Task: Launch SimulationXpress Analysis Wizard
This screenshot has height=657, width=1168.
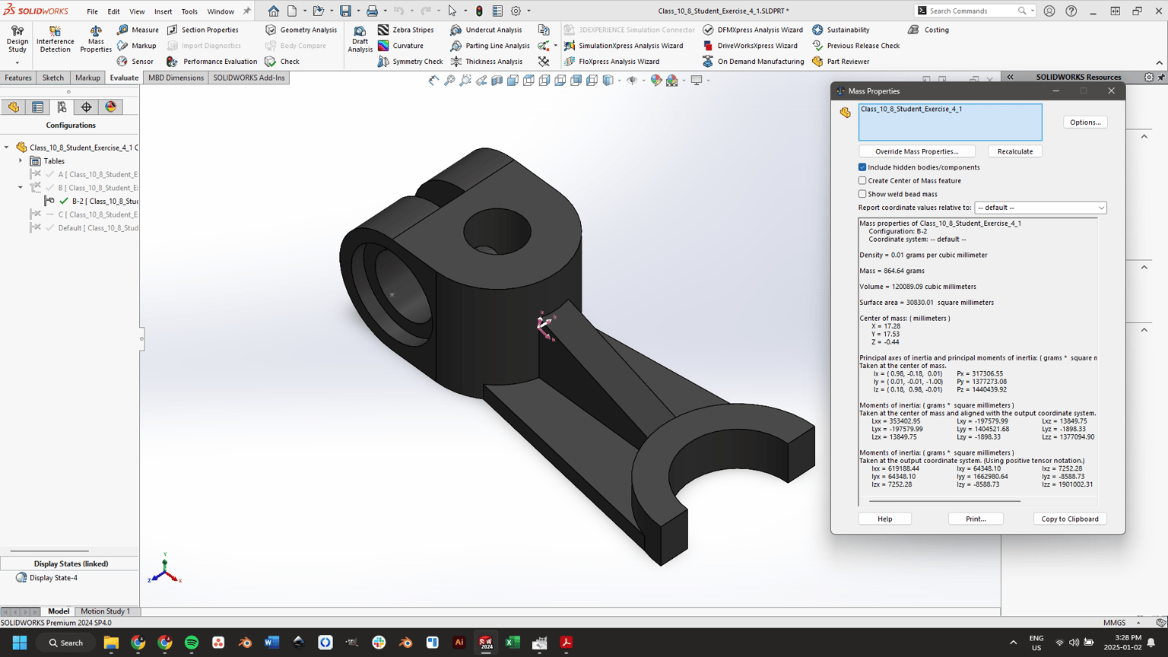Action: [x=623, y=46]
